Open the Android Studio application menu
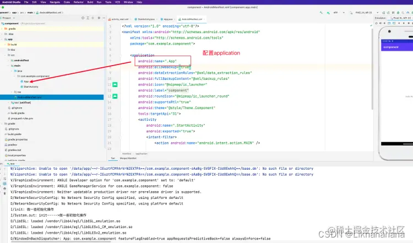This screenshot has height=243, width=413. click(x=12, y=2)
